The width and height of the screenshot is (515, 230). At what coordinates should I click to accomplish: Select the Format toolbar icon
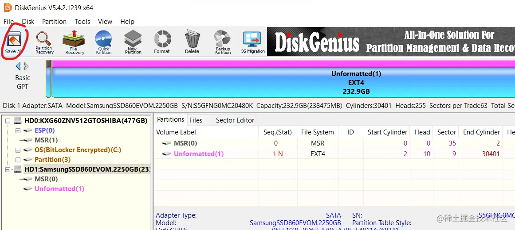pyautogui.click(x=162, y=42)
